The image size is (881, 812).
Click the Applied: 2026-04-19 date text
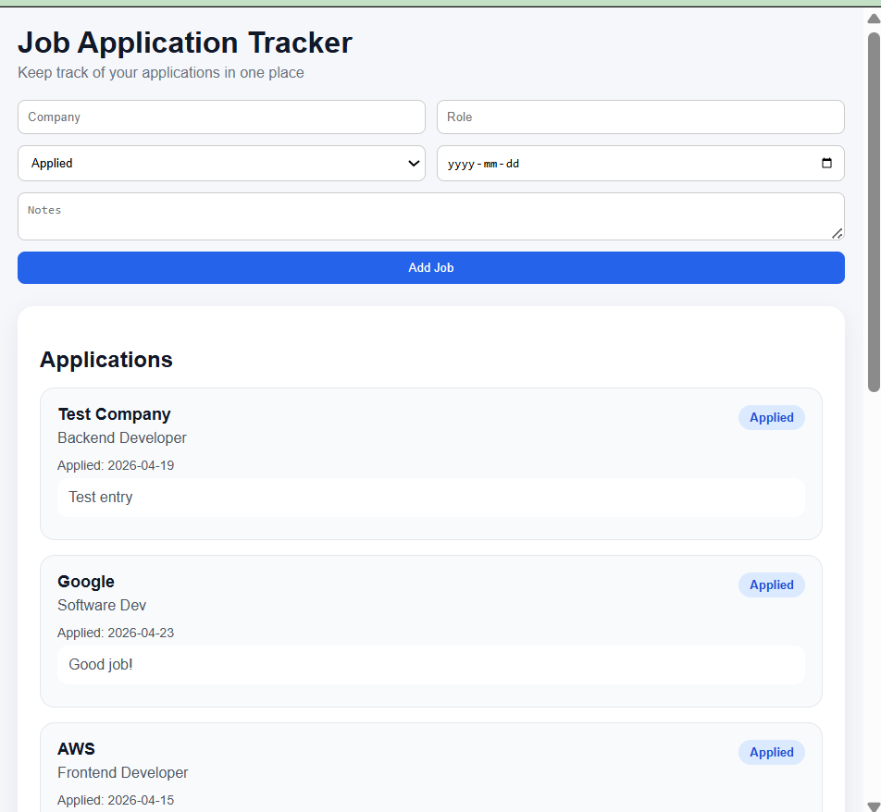point(116,465)
